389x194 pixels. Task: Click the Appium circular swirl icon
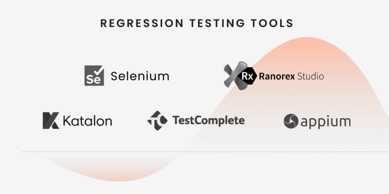tap(291, 121)
